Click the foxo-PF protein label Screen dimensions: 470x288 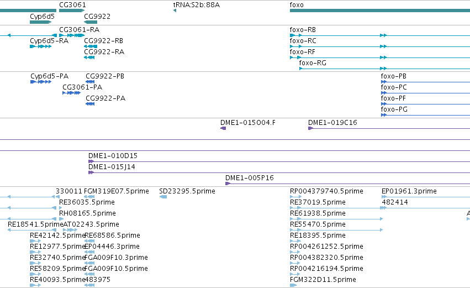tap(393, 98)
